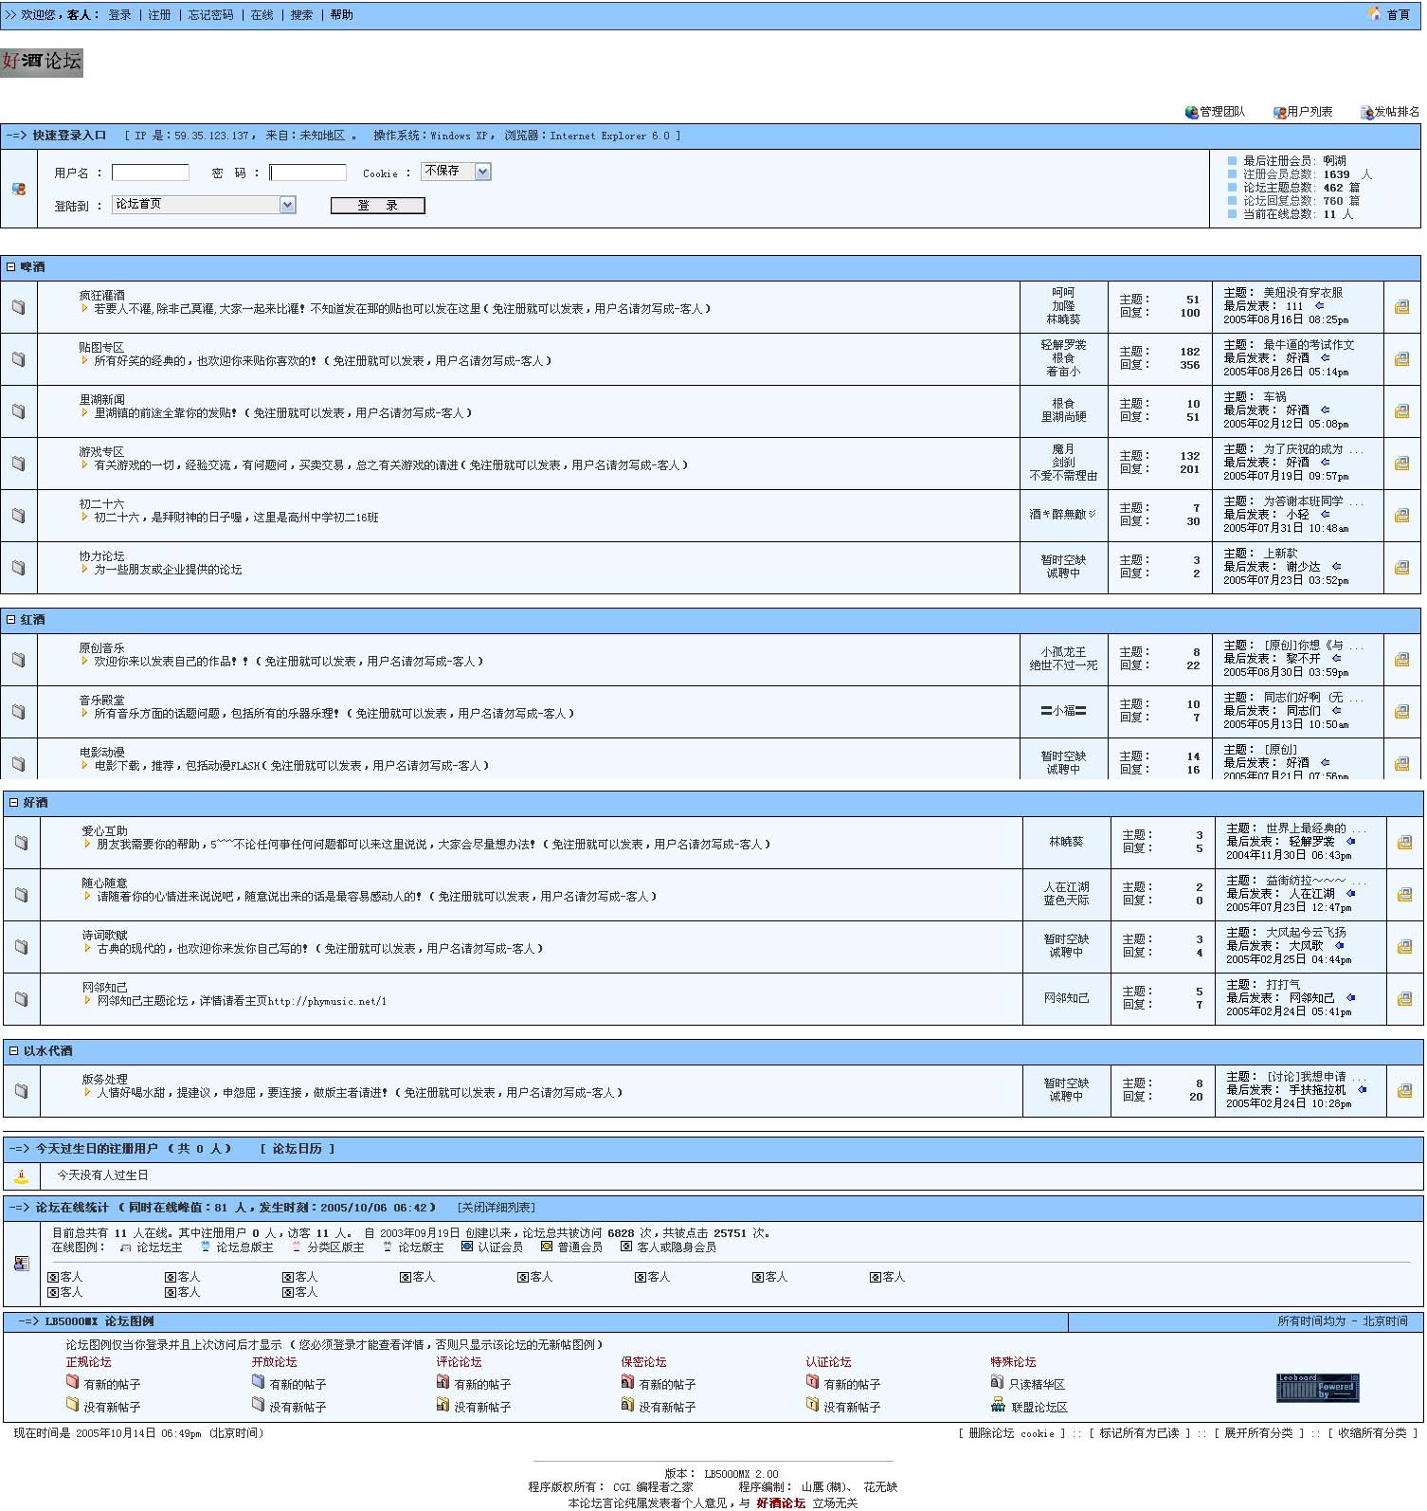
Task: Click the 用户列表 icon
Action: pos(1279,112)
